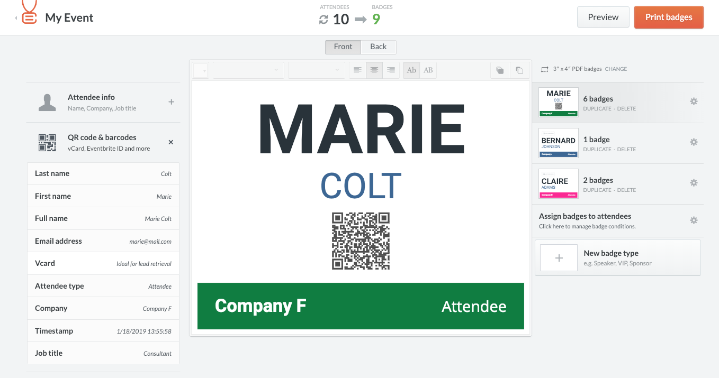Click the back arrow beside logo
This screenshot has height=378, width=719.
(16, 18)
